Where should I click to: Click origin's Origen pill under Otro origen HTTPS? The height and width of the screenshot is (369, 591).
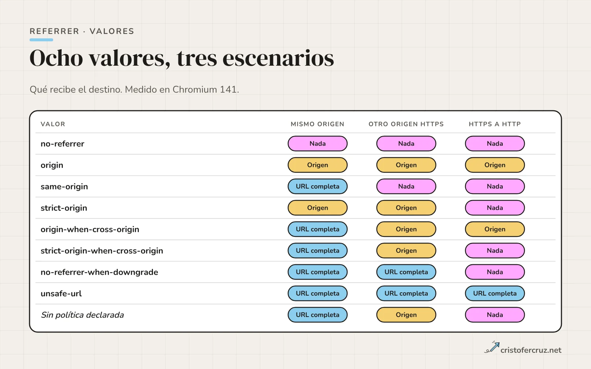406,165
